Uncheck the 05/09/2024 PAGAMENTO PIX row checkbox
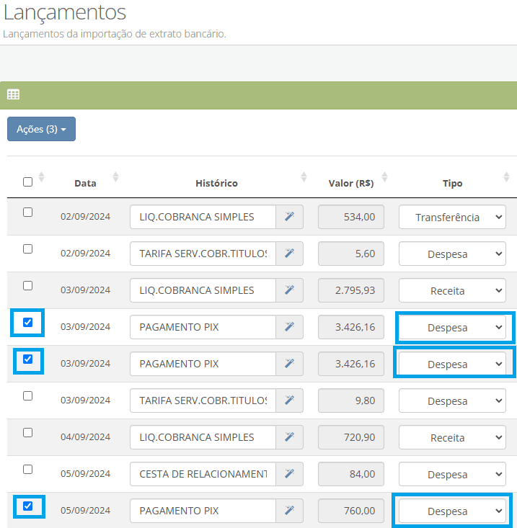Viewport: 517px width, 528px height. 28,506
